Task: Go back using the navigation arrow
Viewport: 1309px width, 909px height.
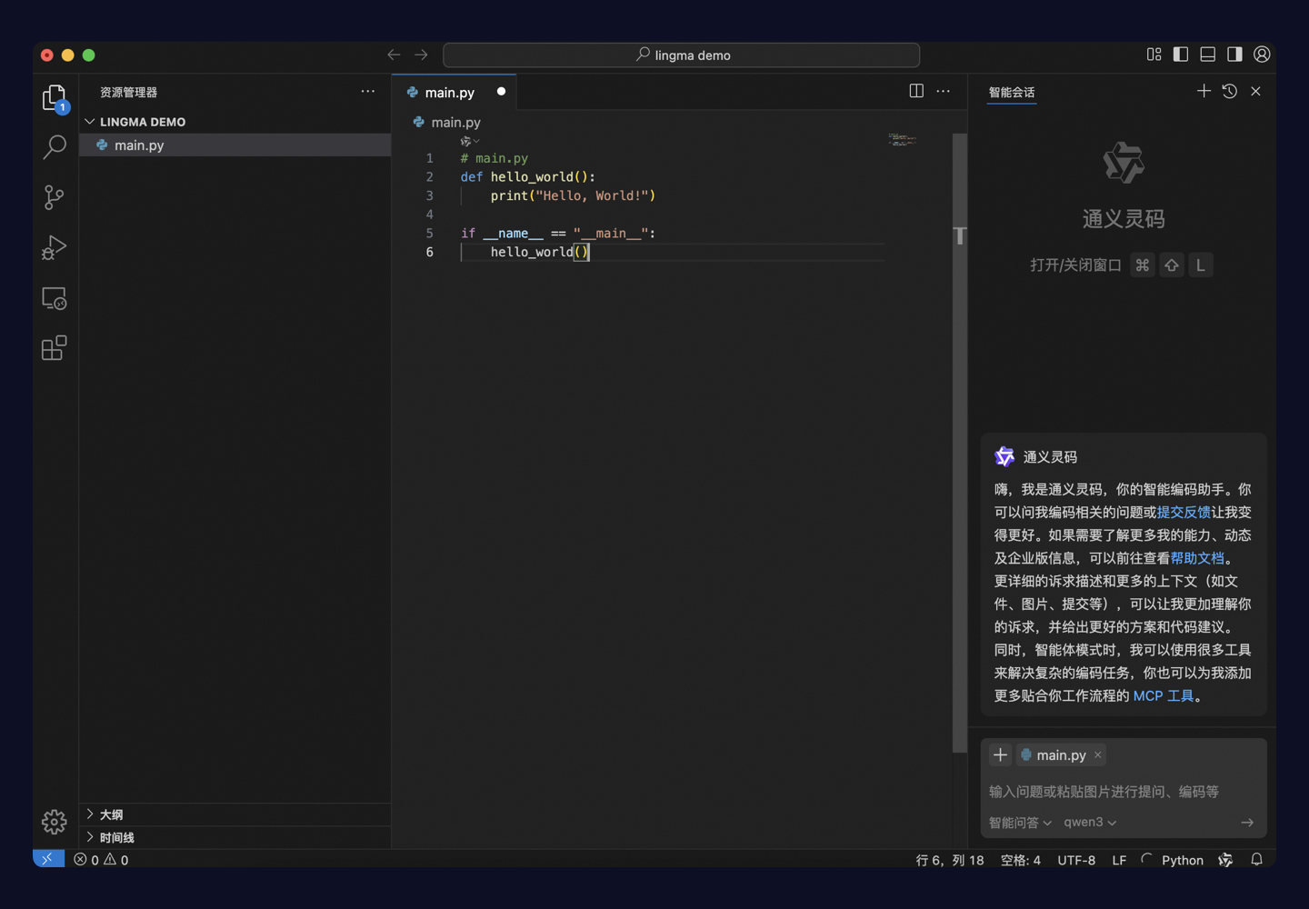Action: click(394, 55)
